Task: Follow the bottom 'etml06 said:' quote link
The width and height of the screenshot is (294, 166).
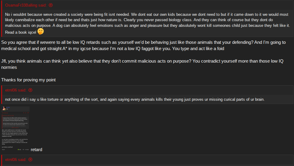Action: click(16, 159)
